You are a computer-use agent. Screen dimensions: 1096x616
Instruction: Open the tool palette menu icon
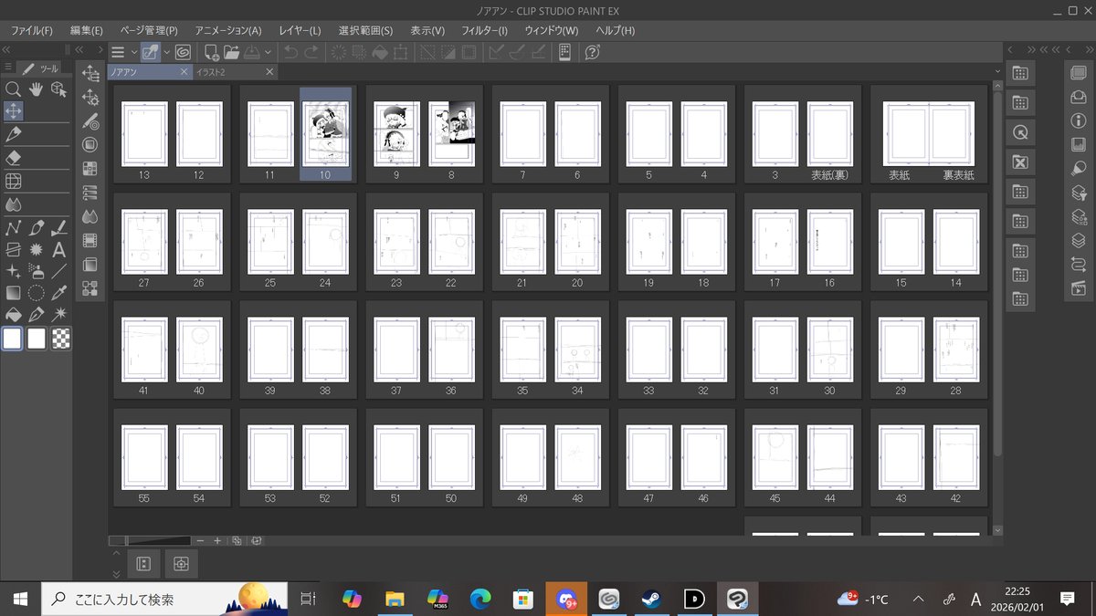(x=8, y=68)
